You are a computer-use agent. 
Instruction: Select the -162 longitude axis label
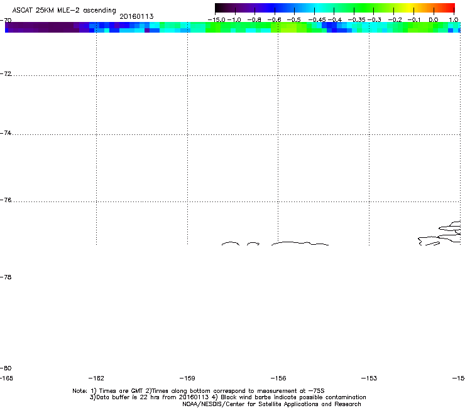(96, 378)
